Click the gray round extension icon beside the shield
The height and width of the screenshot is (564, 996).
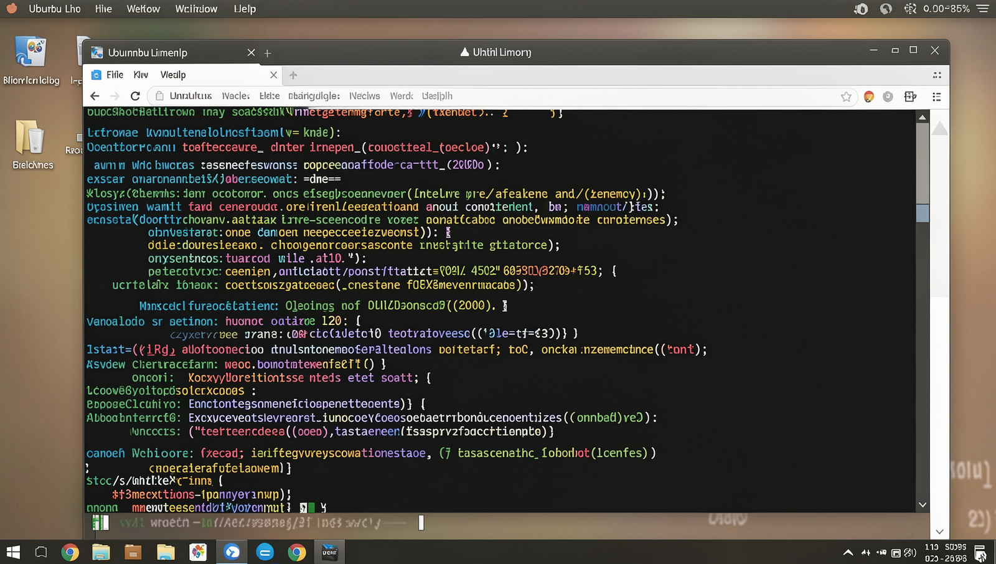(888, 96)
